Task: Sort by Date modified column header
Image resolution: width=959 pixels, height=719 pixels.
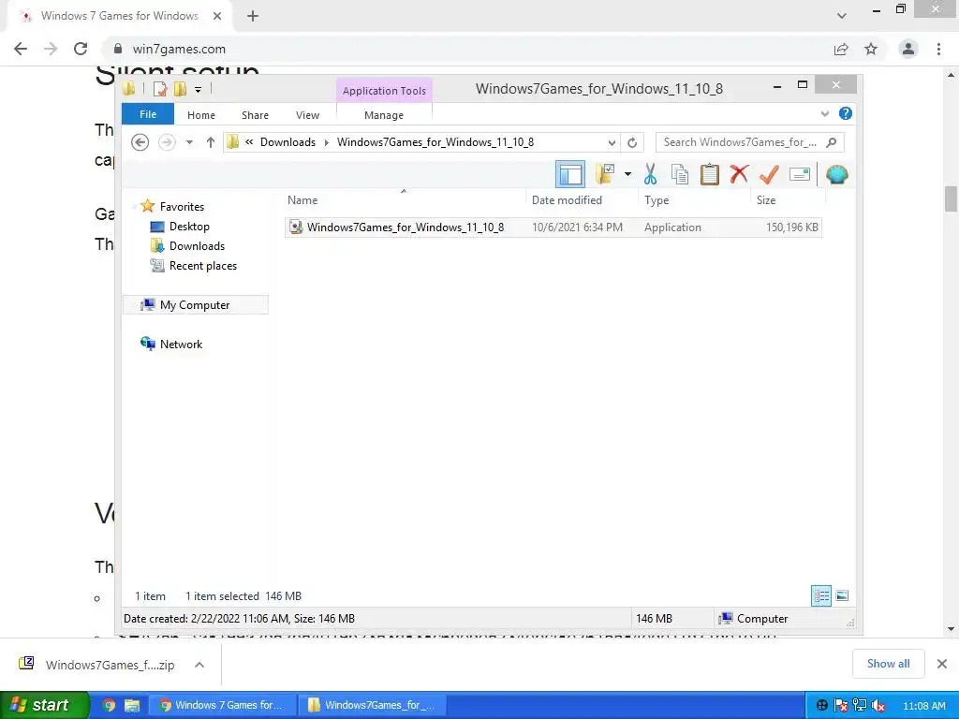Action: tap(582, 200)
